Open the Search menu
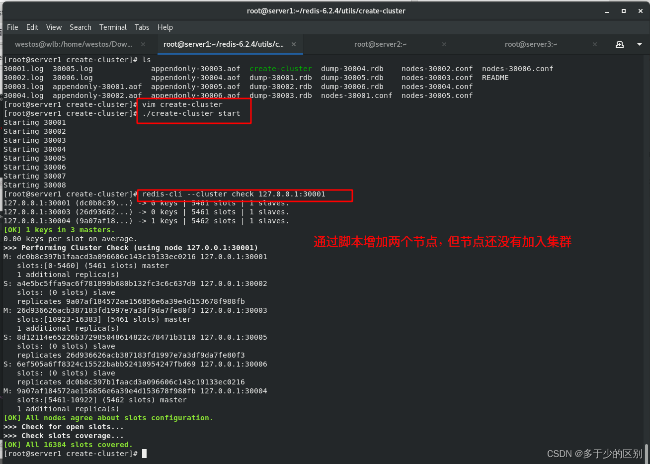650x464 pixels. (x=81, y=27)
